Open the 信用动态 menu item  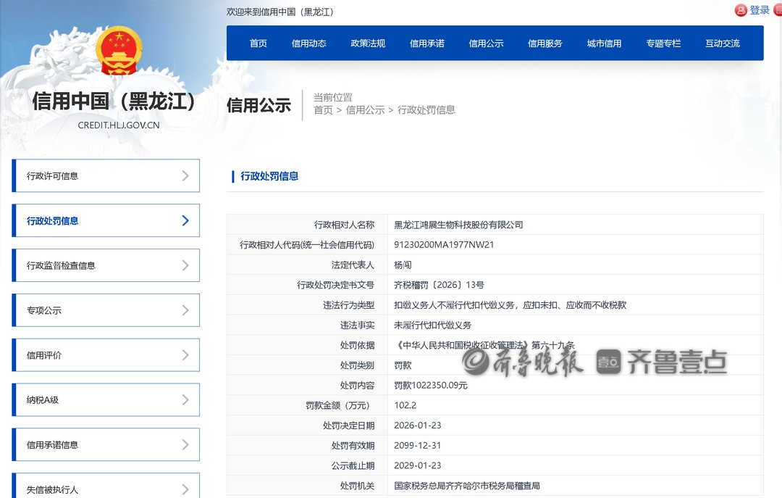click(308, 43)
